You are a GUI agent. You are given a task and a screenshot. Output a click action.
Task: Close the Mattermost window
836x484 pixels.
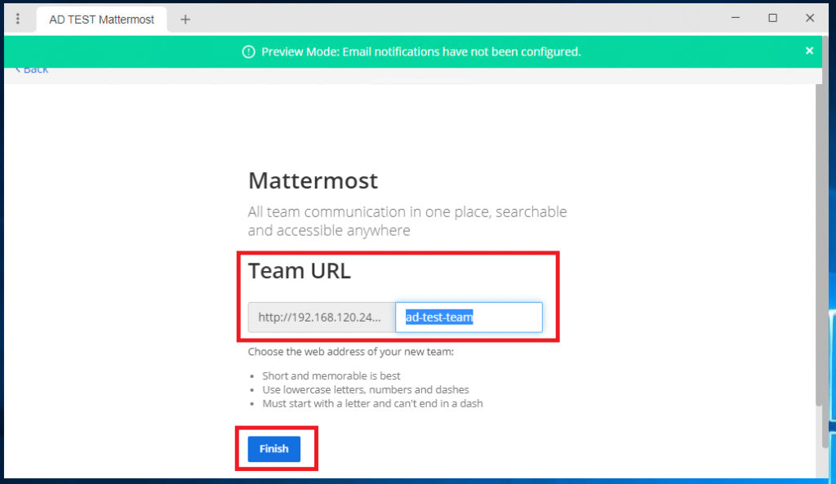click(x=810, y=18)
